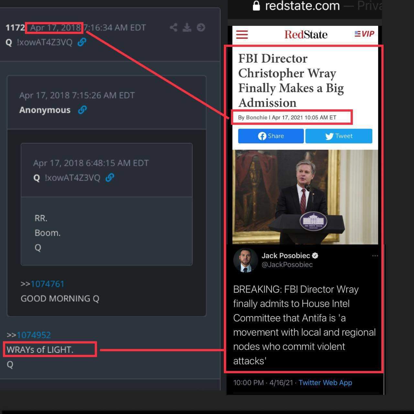Click the Bonchie author link

click(256, 117)
